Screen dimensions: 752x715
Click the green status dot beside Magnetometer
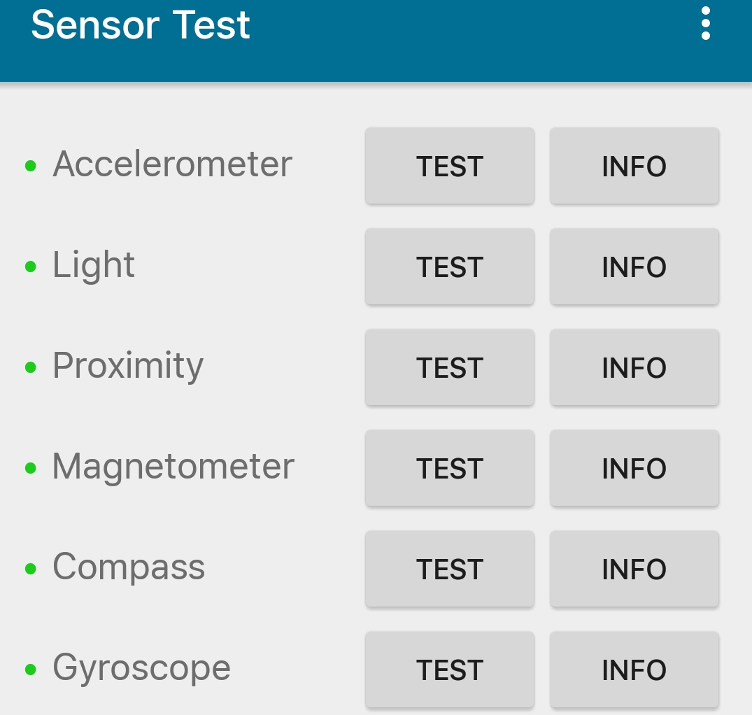(x=29, y=467)
